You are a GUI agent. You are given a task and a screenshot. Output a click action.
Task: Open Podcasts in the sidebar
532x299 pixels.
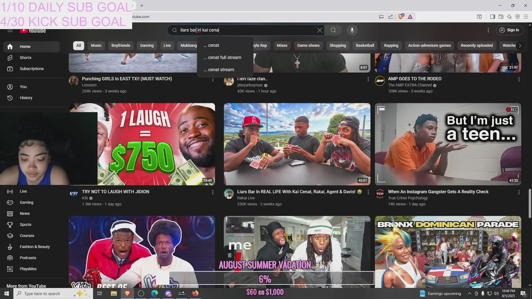click(x=32, y=258)
